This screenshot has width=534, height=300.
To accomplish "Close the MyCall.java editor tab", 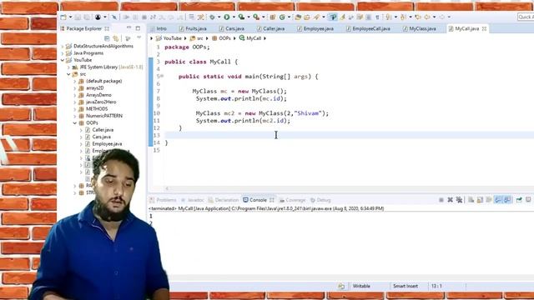I will click(x=484, y=28).
